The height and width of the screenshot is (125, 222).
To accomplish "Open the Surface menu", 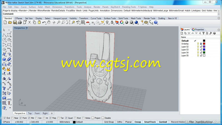I will (32, 7).
